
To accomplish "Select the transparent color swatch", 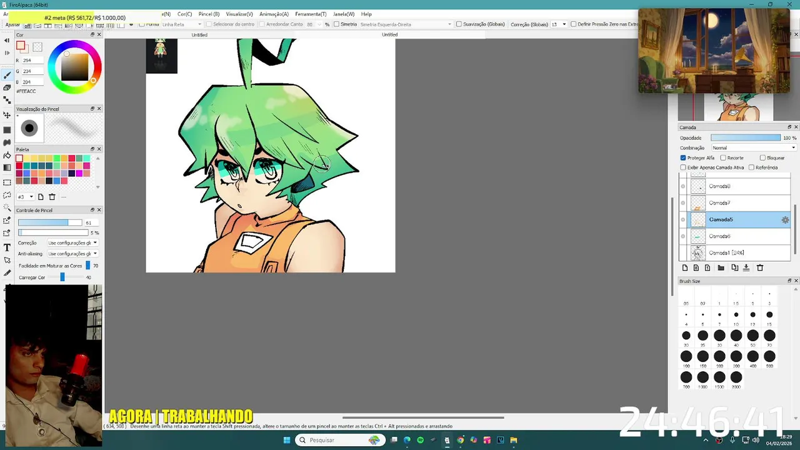I will pyautogui.click(x=37, y=47).
